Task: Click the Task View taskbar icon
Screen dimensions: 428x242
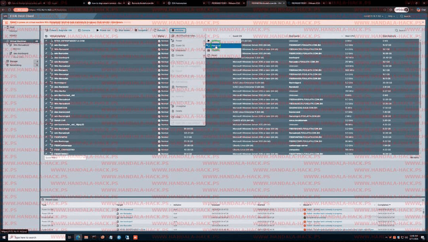Action: pyautogui.click(x=69, y=237)
